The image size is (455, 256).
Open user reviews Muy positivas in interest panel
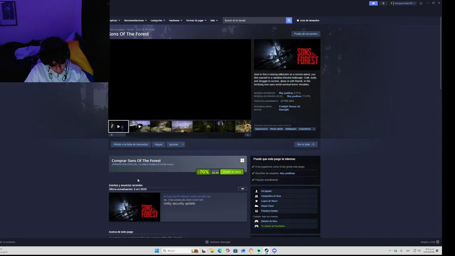287,173
